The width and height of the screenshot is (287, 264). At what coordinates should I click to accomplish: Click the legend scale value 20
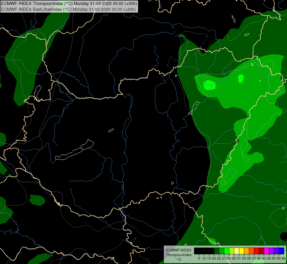(x=214, y=258)
